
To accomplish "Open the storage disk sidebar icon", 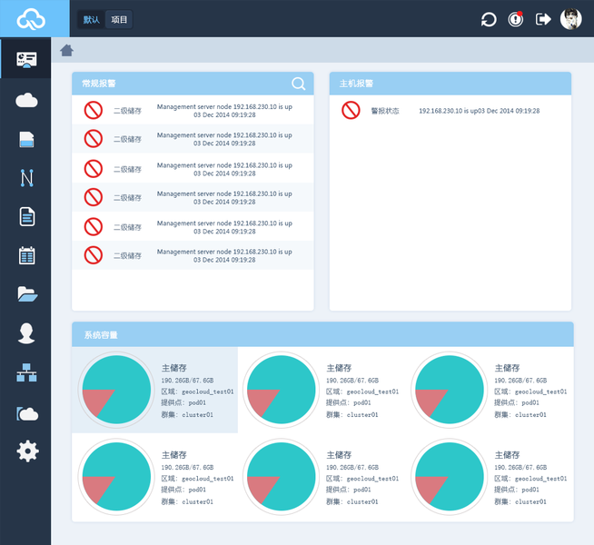I will 26,139.
